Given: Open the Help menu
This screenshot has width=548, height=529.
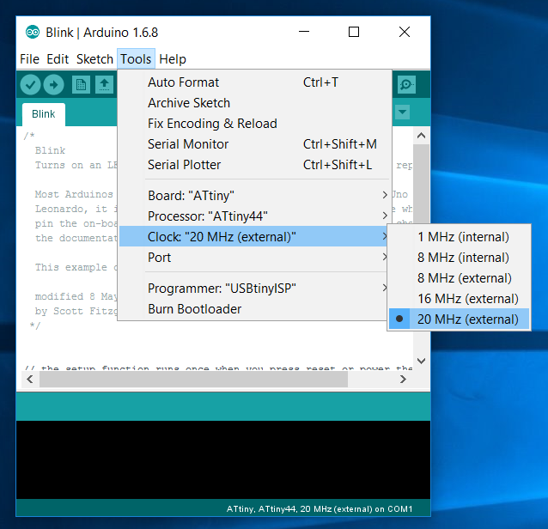Looking at the screenshot, I should (x=173, y=59).
